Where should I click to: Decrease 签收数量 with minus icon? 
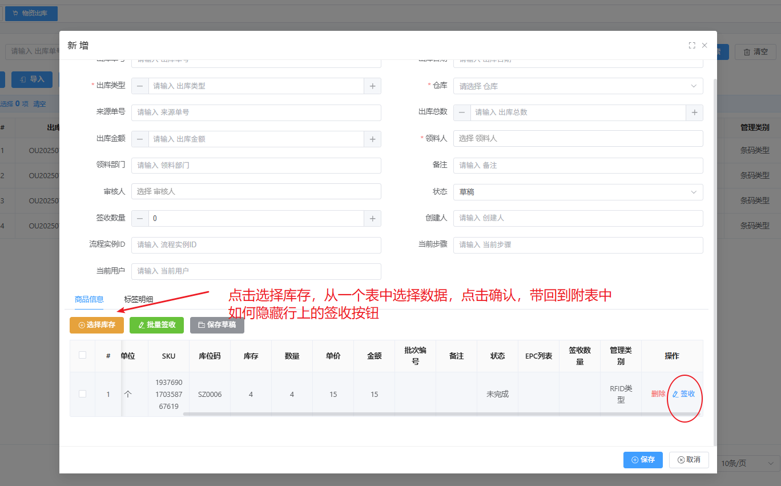pos(140,218)
